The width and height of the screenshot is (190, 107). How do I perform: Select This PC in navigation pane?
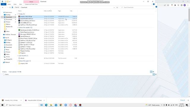pyautogui.click(x=7, y=38)
